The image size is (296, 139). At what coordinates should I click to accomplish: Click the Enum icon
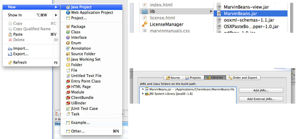[x=68, y=43]
